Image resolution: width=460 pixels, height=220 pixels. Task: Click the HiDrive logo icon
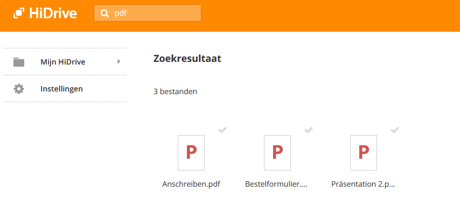pos(19,13)
